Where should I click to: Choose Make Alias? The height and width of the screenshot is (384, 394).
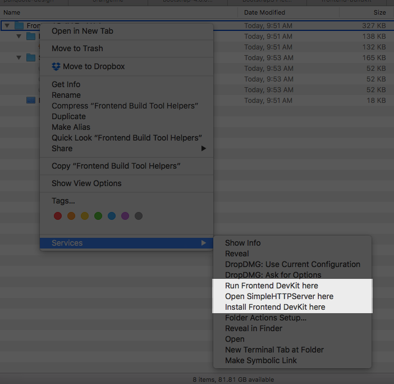point(126,127)
